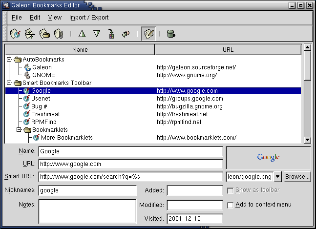Select the RPMFind bookmark name
Screen dimensions: 316x229
[x=44, y=122]
